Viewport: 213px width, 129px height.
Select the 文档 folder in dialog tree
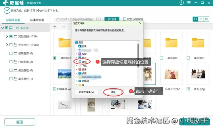pyautogui.click(x=82, y=62)
